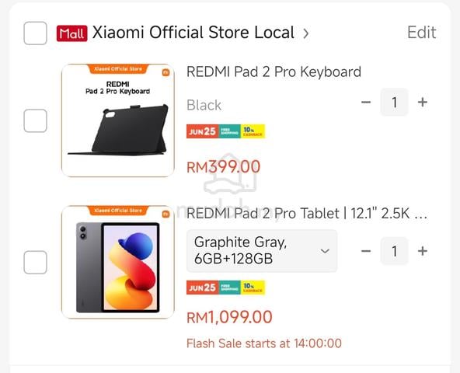Viewport: 460px width, 373px height.
Task: Click the tablet quantity field
Action: [x=394, y=251]
